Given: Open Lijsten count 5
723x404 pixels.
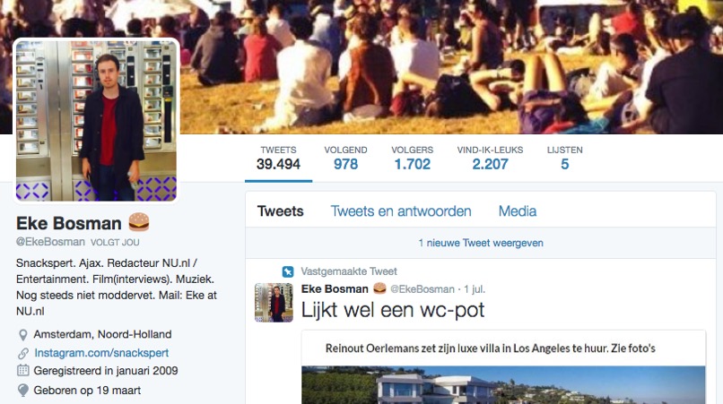Looking at the screenshot, I should (x=565, y=158).
